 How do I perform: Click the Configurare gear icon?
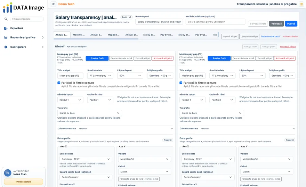pos(6,47)
